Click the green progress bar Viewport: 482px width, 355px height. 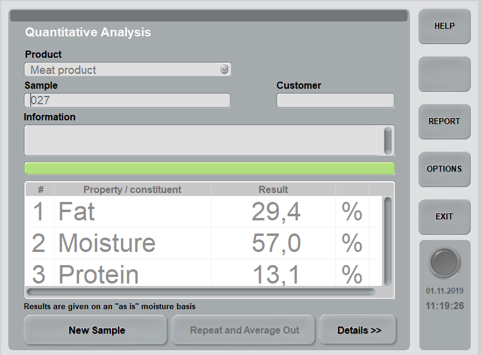(209, 169)
